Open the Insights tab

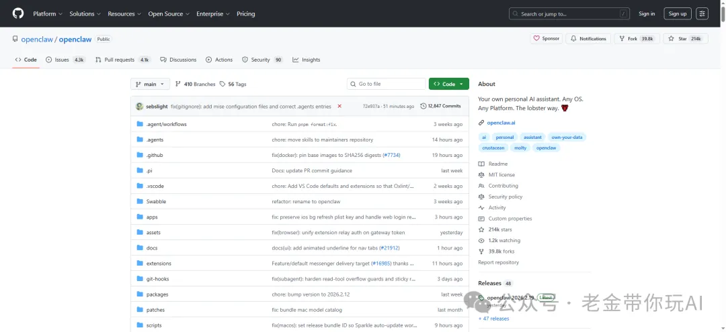pos(306,60)
